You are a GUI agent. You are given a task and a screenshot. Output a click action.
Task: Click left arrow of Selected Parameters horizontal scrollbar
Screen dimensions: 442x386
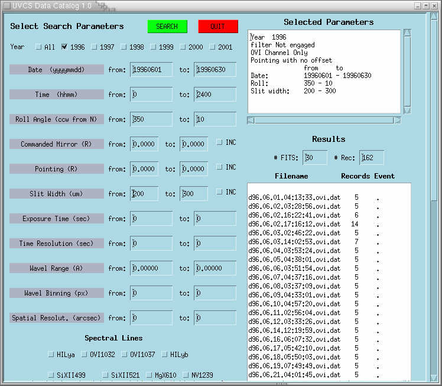251,120
